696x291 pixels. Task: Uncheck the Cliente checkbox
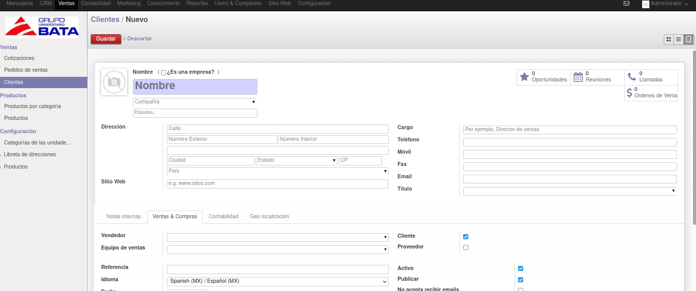(466, 237)
